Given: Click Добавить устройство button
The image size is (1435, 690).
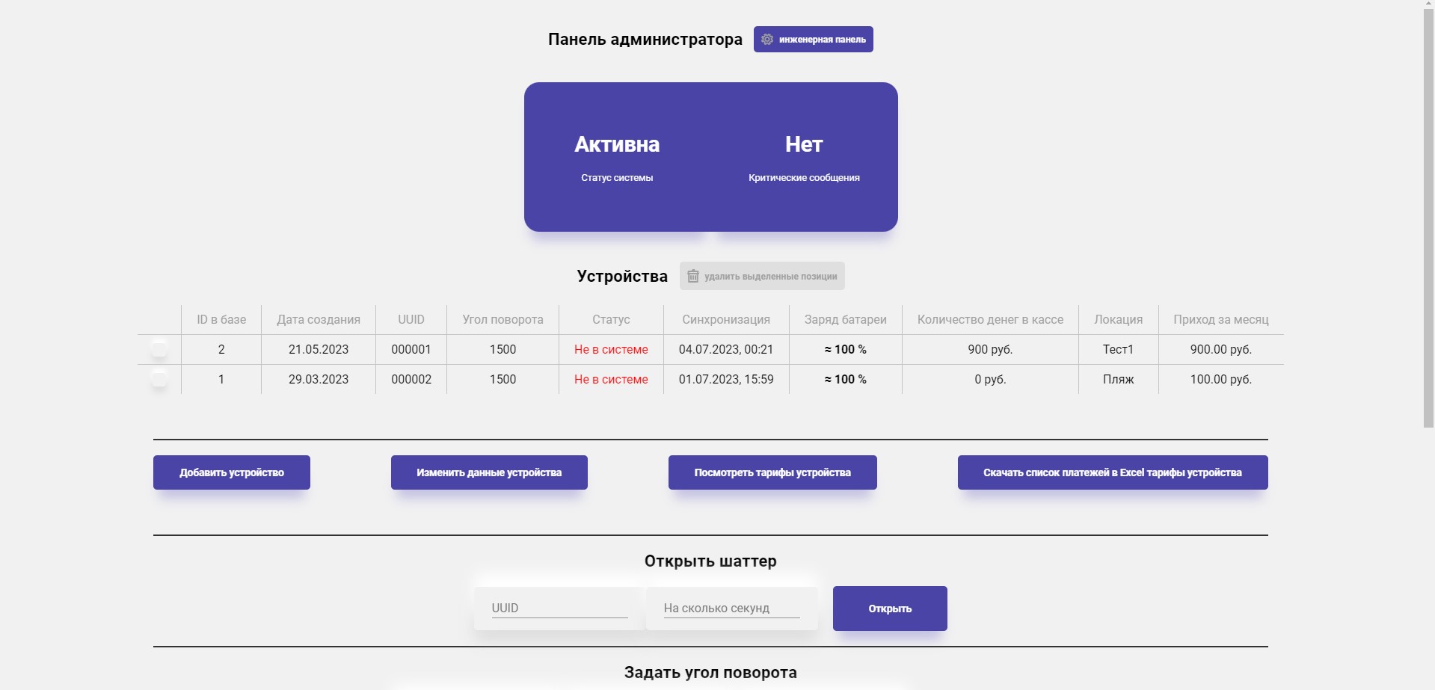Looking at the screenshot, I should (232, 472).
